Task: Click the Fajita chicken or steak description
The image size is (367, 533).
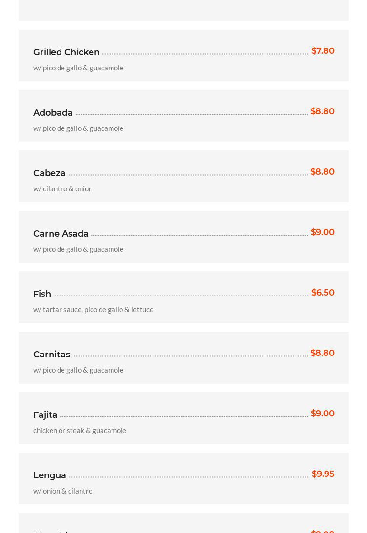Action: (80, 430)
